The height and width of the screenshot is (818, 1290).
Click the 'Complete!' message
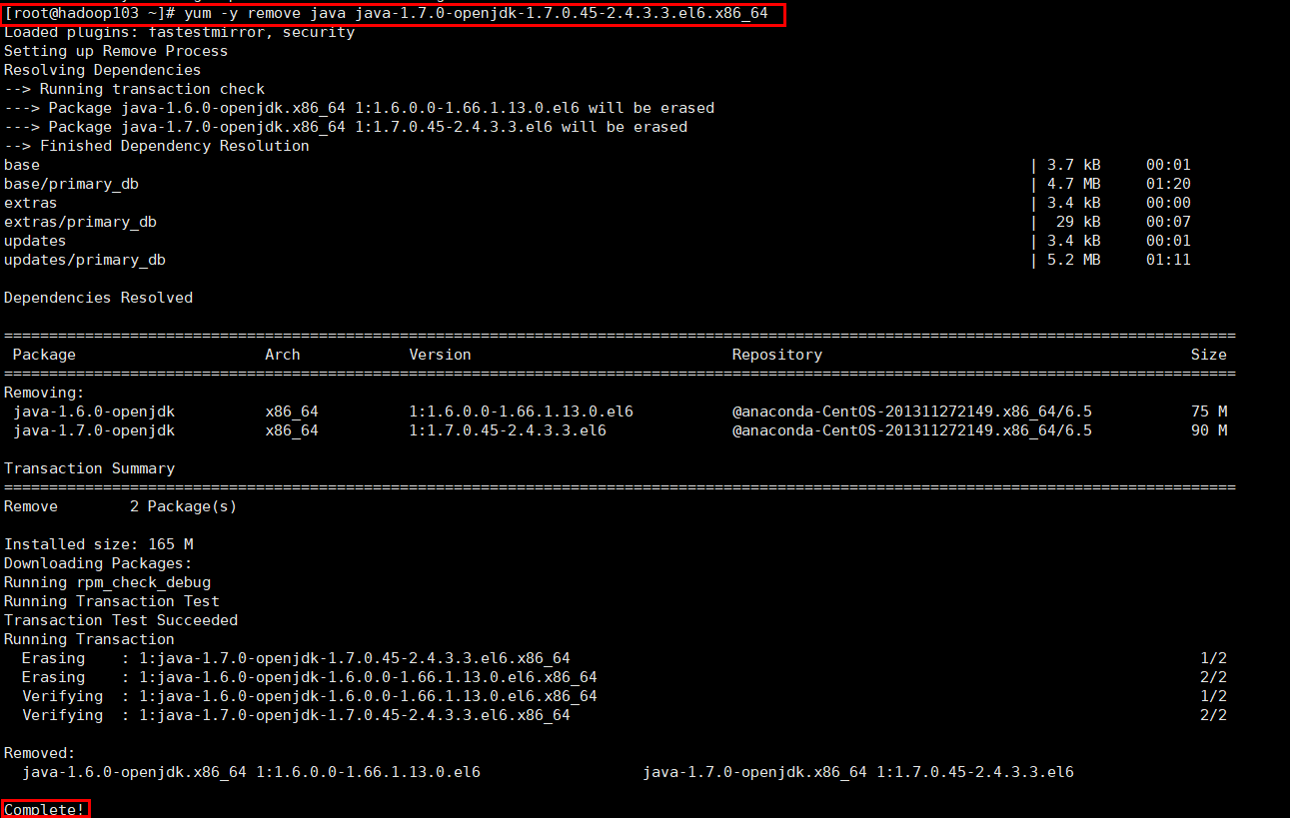tap(45, 809)
